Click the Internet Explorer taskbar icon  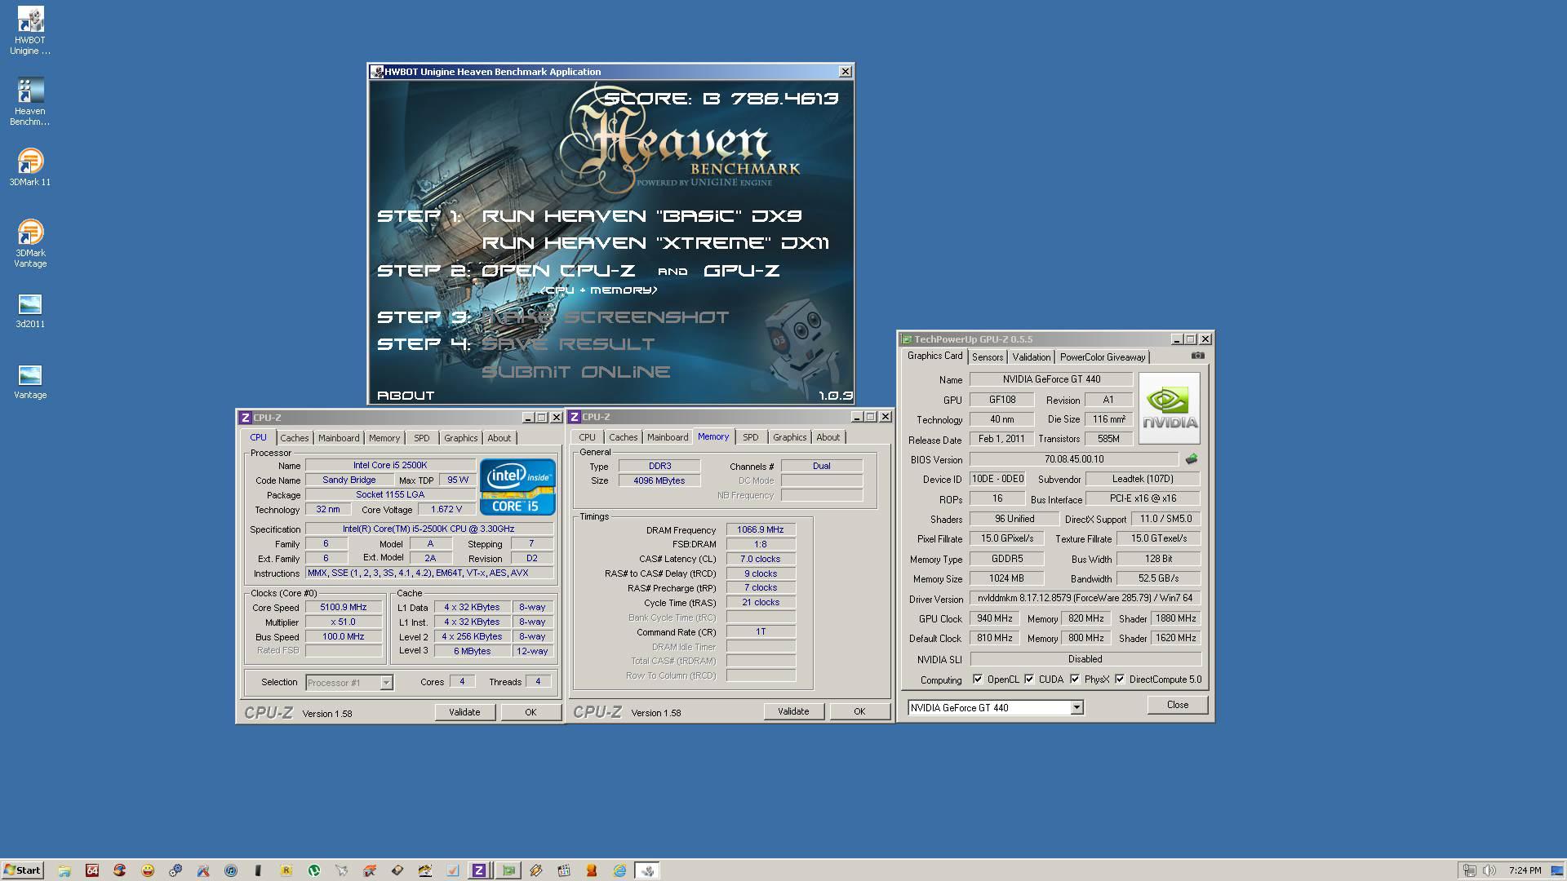pos(619,870)
